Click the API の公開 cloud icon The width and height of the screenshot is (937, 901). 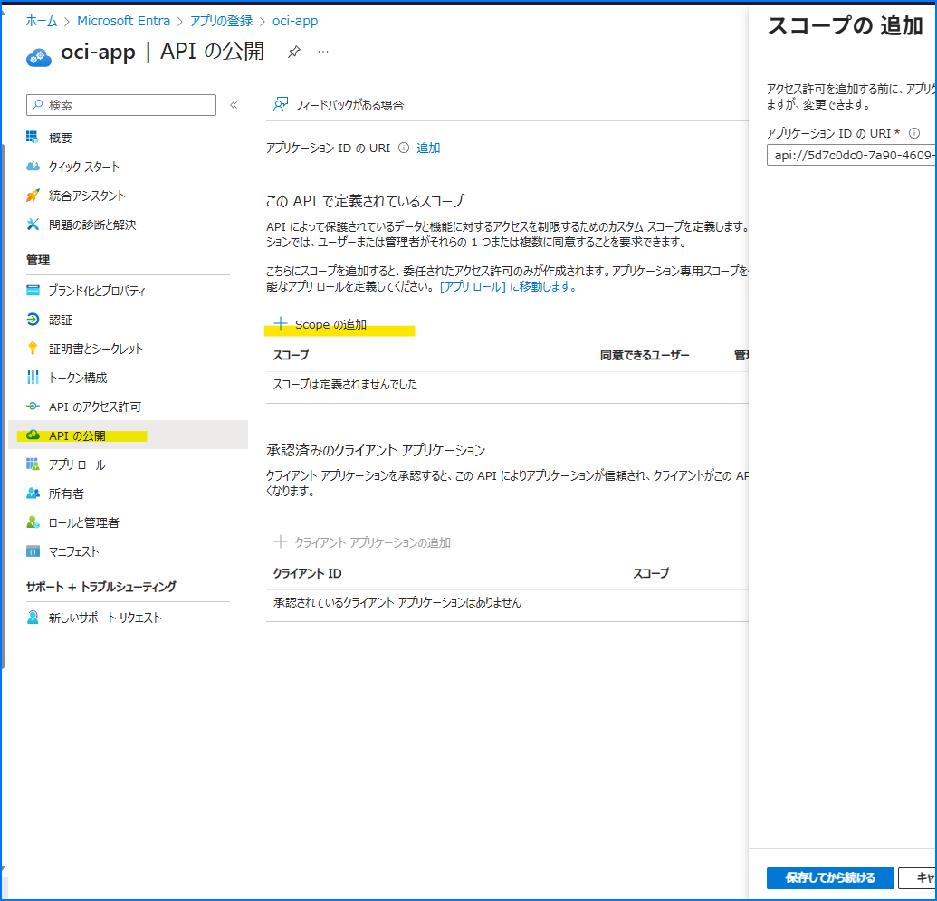click(33, 436)
